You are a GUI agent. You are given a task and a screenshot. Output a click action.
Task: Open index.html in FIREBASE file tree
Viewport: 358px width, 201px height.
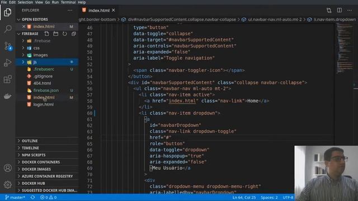pos(44,97)
